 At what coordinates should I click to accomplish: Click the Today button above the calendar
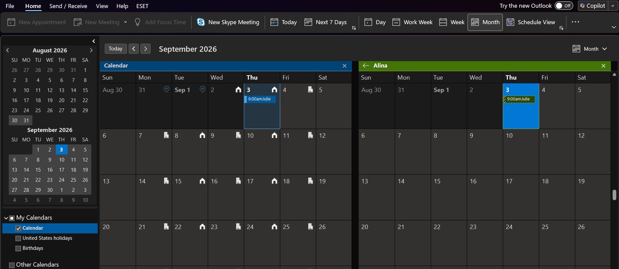(116, 49)
